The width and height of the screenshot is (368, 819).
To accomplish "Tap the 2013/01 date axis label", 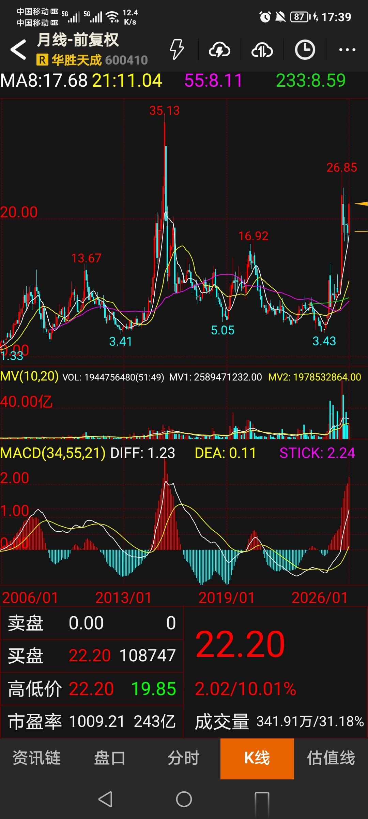I will click(x=123, y=598).
